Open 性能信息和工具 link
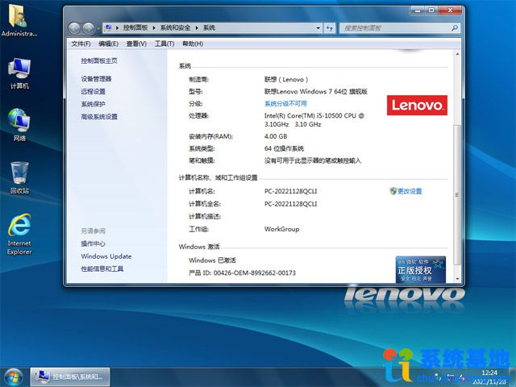516x387 pixels. pos(102,268)
